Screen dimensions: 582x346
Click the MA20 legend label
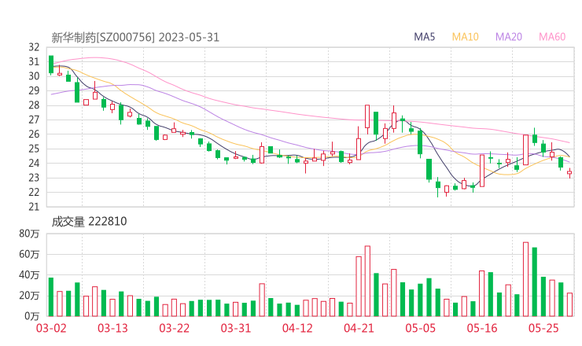click(x=509, y=37)
